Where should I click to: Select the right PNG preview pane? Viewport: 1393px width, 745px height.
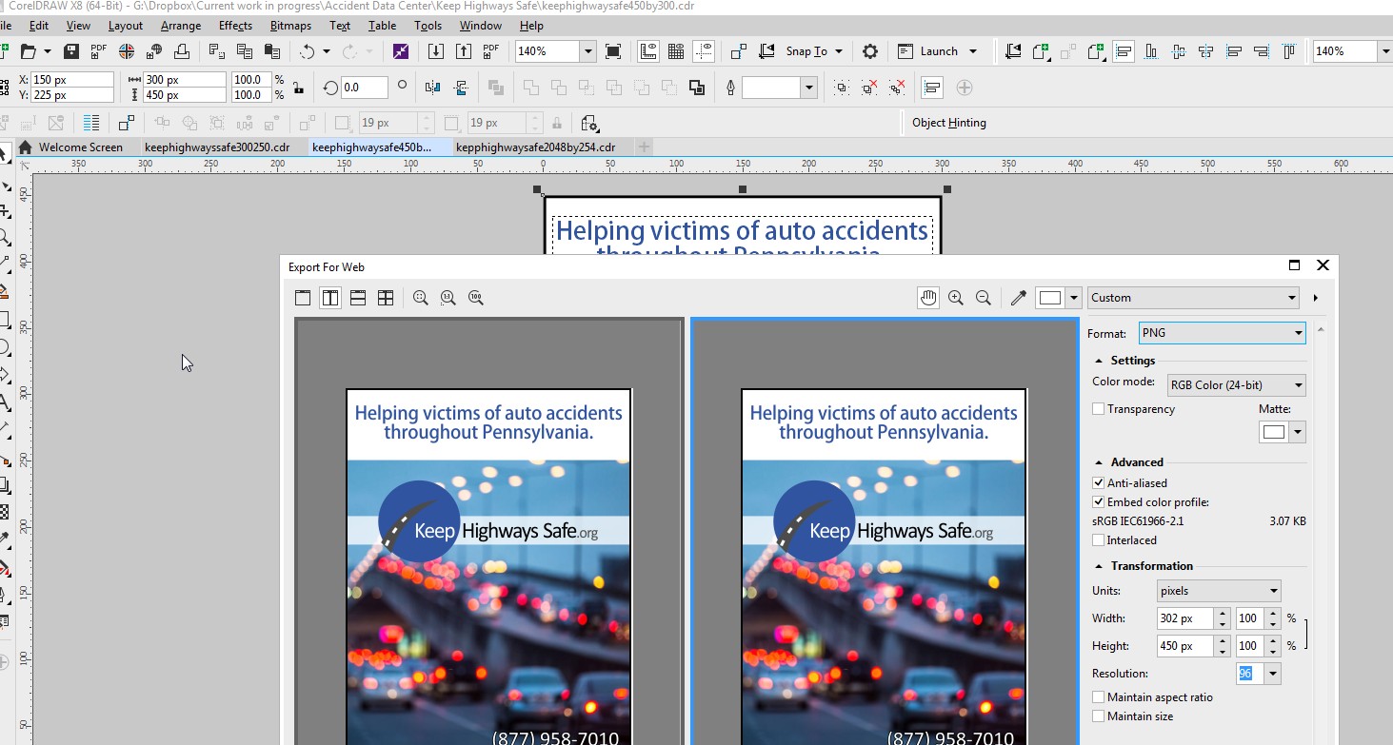885,531
